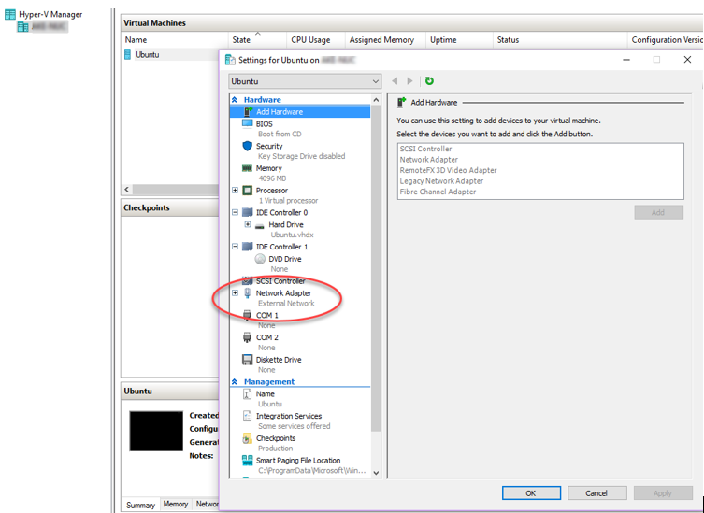Image resolution: width=704 pixels, height=513 pixels.
Task: Click the Hard Drive icon
Action: (260, 226)
